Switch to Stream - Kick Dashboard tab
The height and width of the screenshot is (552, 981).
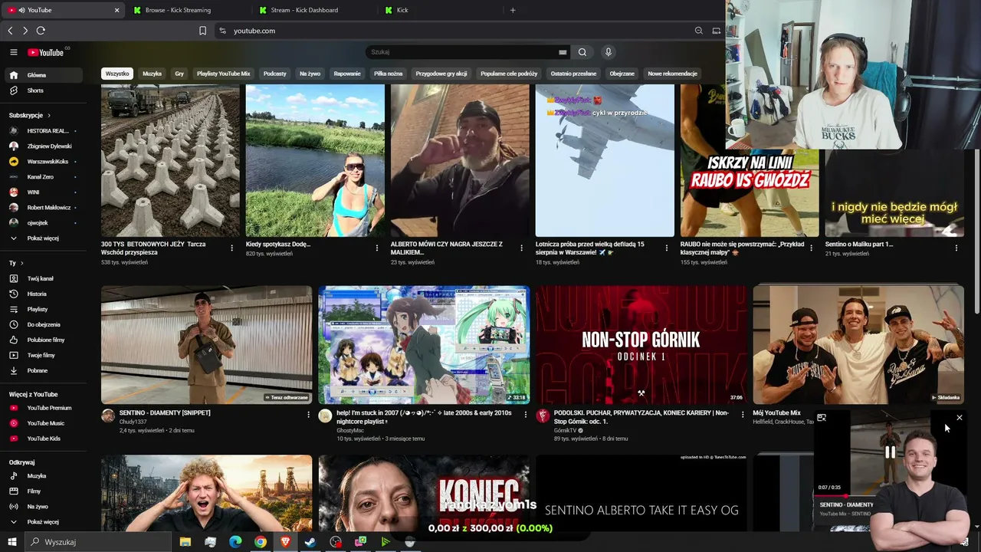[x=313, y=10]
